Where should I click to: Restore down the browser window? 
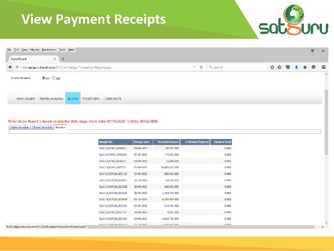(312, 51)
